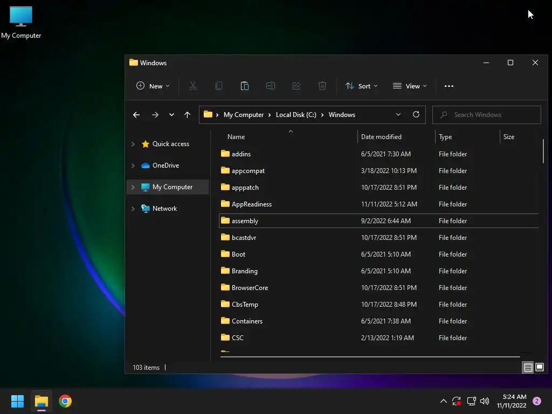Click the sync tray icon with red dot

457,401
